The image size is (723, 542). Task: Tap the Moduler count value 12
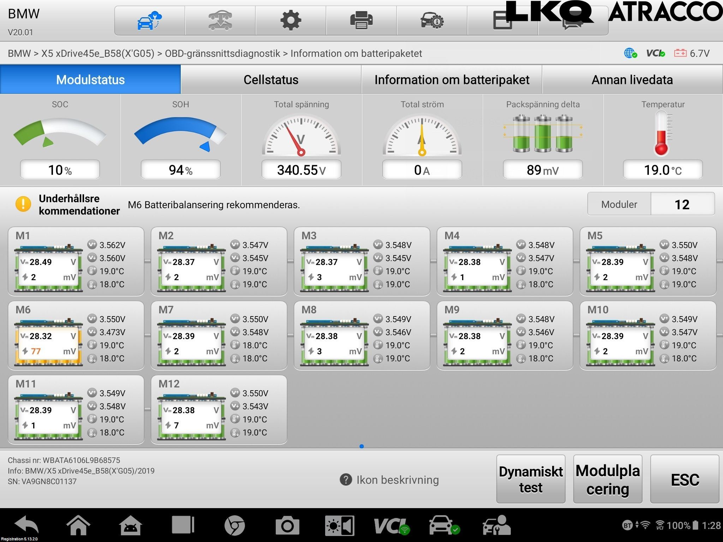[682, 204]
